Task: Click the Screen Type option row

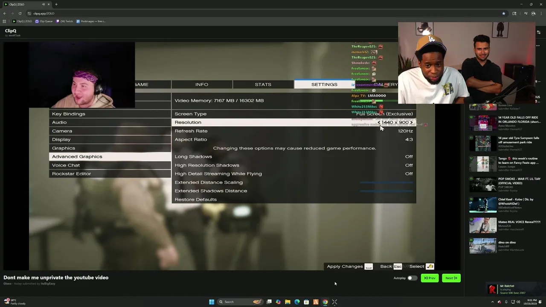Action: point(294,114)
